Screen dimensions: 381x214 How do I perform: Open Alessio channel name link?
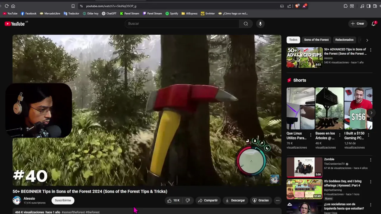[x=29, y=199]
